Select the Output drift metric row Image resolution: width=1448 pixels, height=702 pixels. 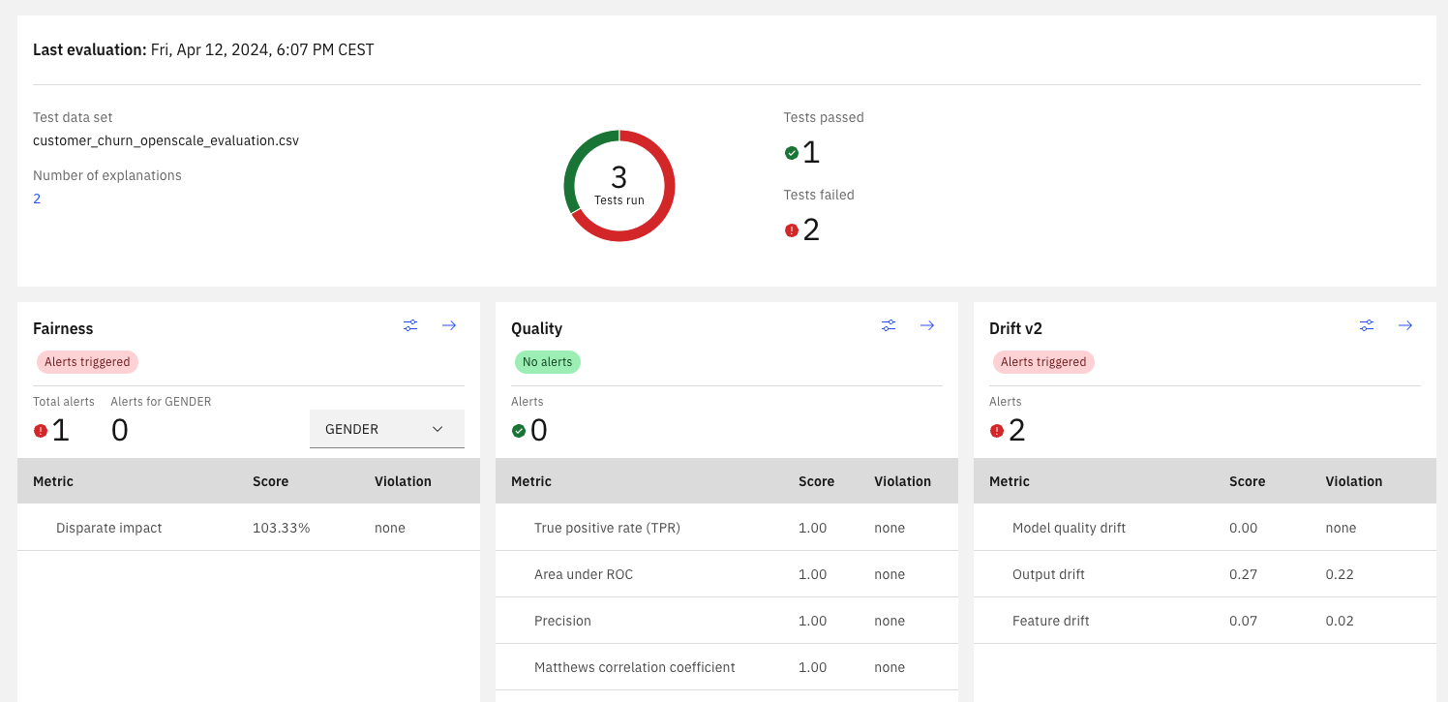pyautogui.click(x=1205, y=574)
